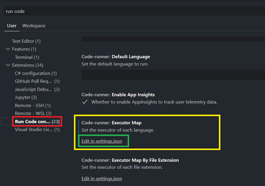This screenshot has width=265, height=186.
Task: Open Visual Studio Live Share settings
Action: point(37,130)
